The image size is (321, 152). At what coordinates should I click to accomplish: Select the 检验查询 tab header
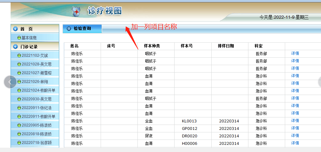82,29
